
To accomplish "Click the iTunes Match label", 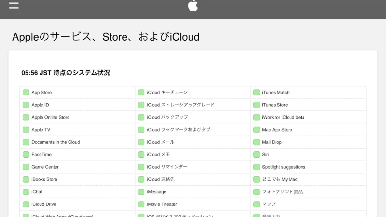I will (x=276, y=93).
